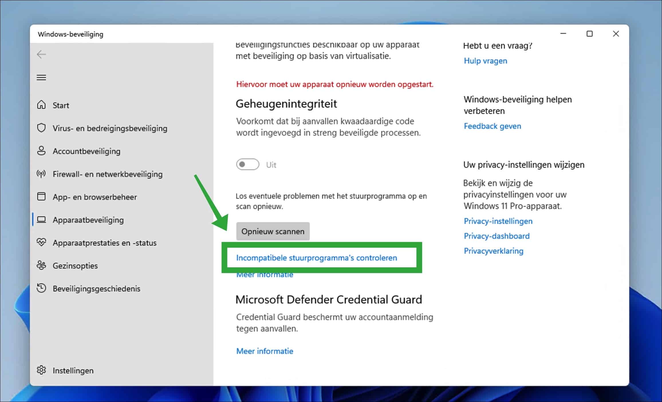Open Virus- en bedreigingsbeveiliging via its shield icon
This screenshot has width=662, height=402.
(42, 128)
